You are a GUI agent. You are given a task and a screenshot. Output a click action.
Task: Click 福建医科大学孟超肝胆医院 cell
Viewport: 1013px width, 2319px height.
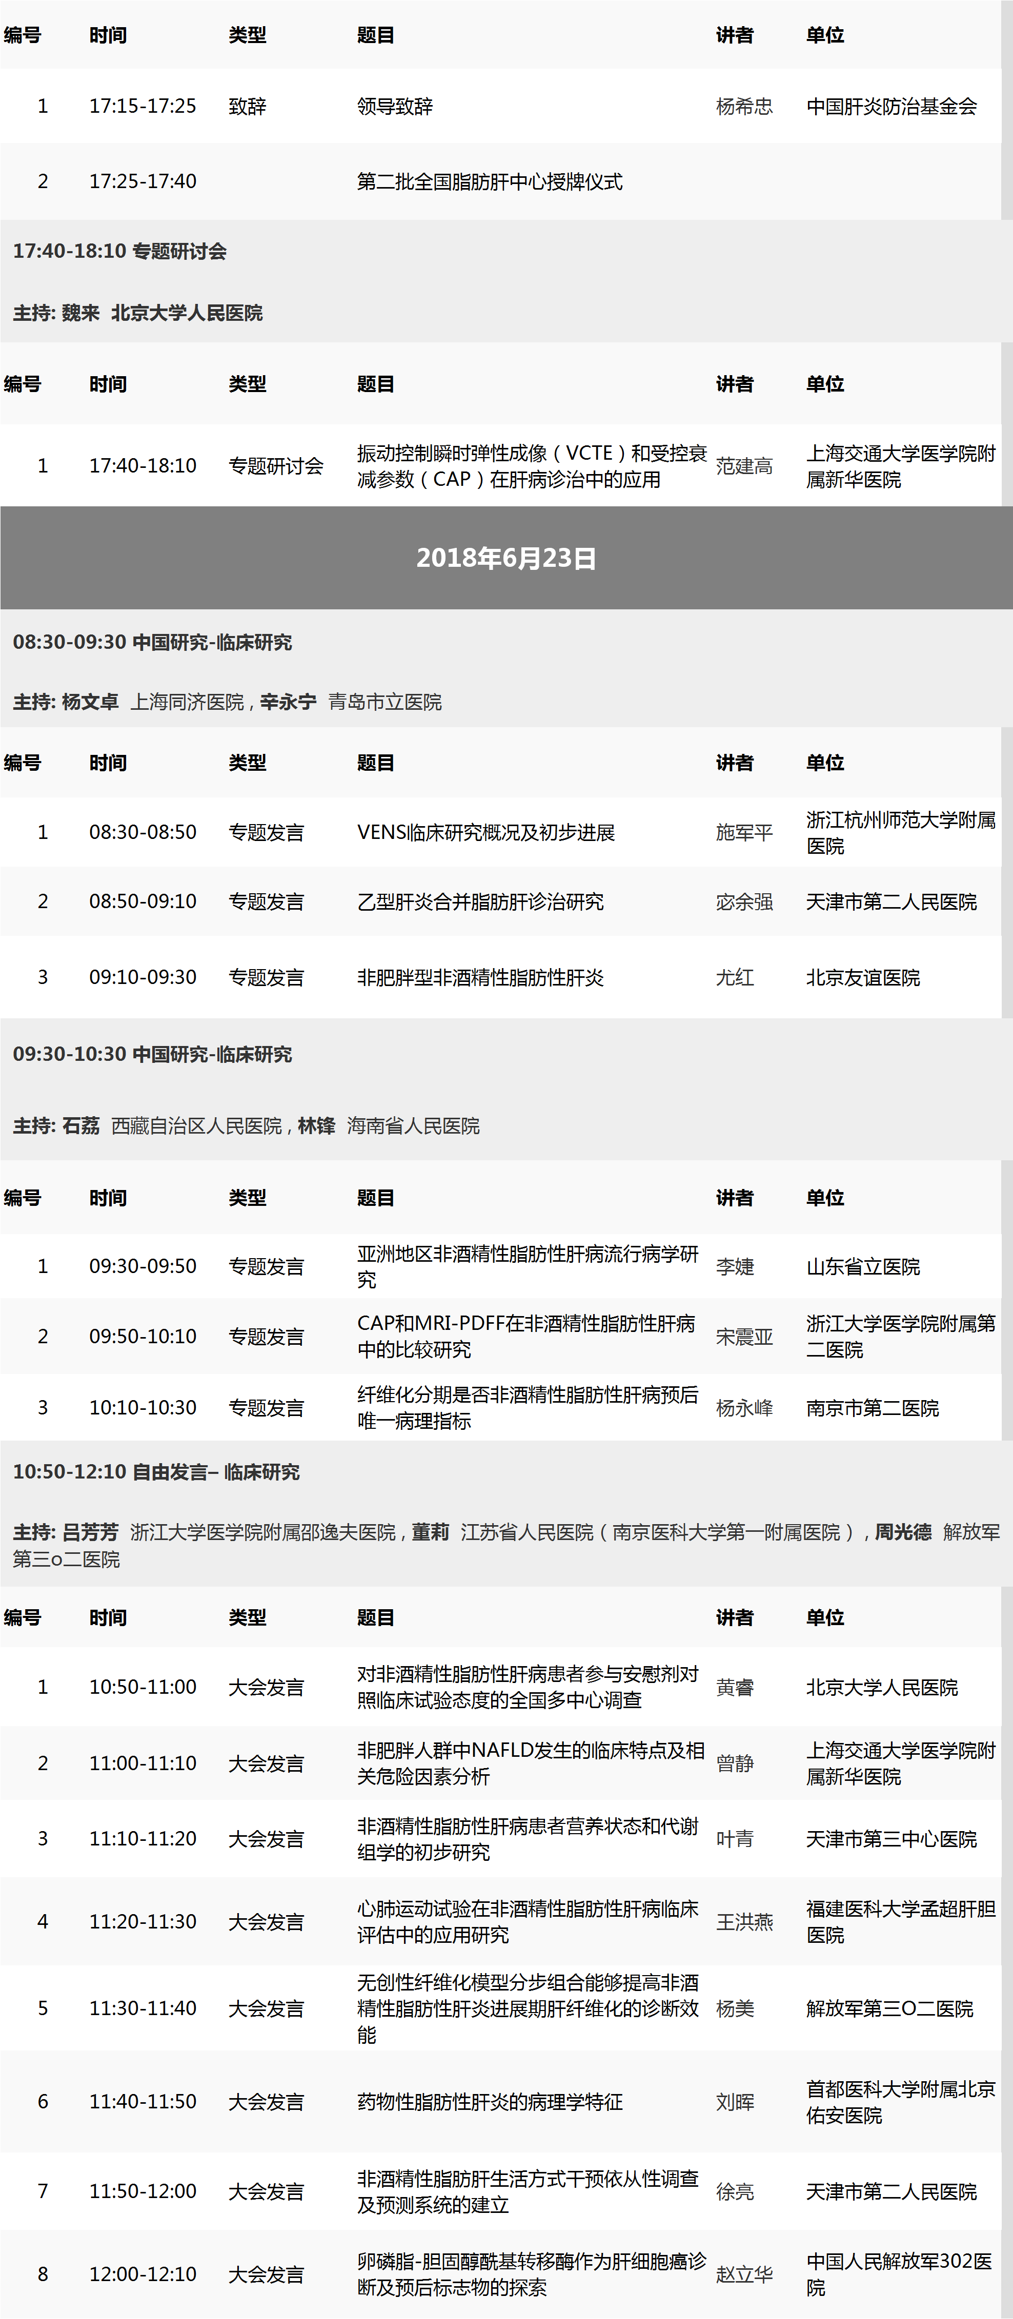[900, 1922]
